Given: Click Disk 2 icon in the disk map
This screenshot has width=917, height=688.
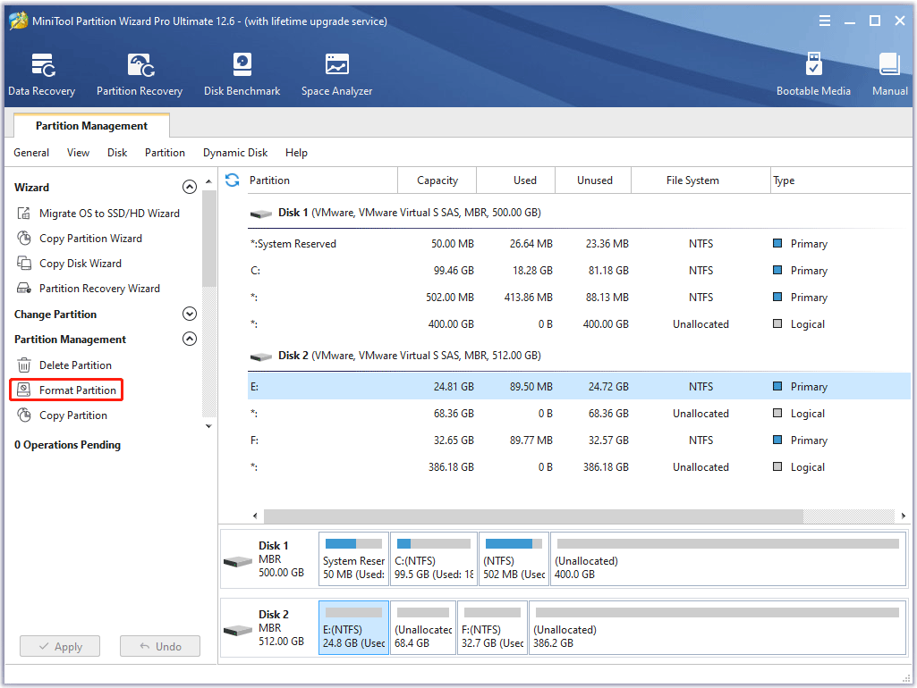Looking at the screenshot, I should click(x=238, y=631).
